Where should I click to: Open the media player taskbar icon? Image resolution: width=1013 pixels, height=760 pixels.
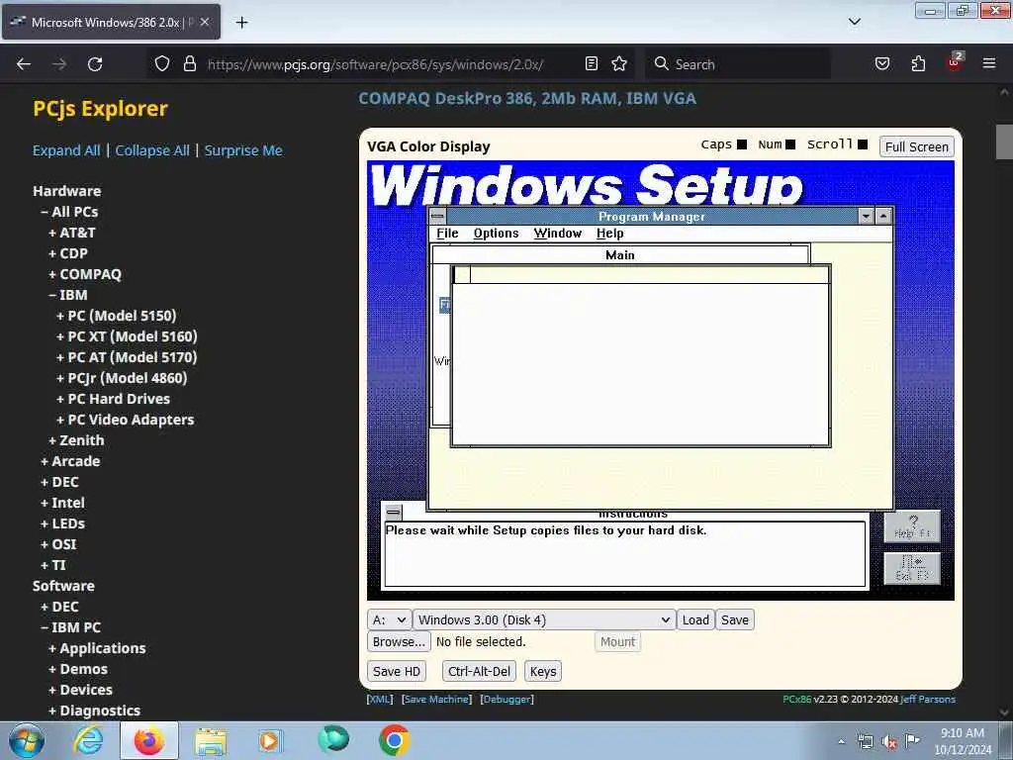(269, 740)
